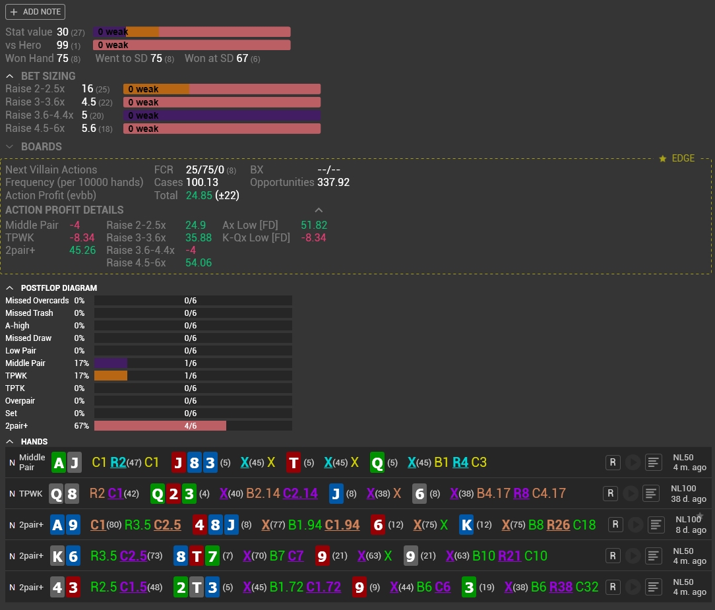Click the Set diagram row
This screenshot has width=715, height=610.
point(148,413)
